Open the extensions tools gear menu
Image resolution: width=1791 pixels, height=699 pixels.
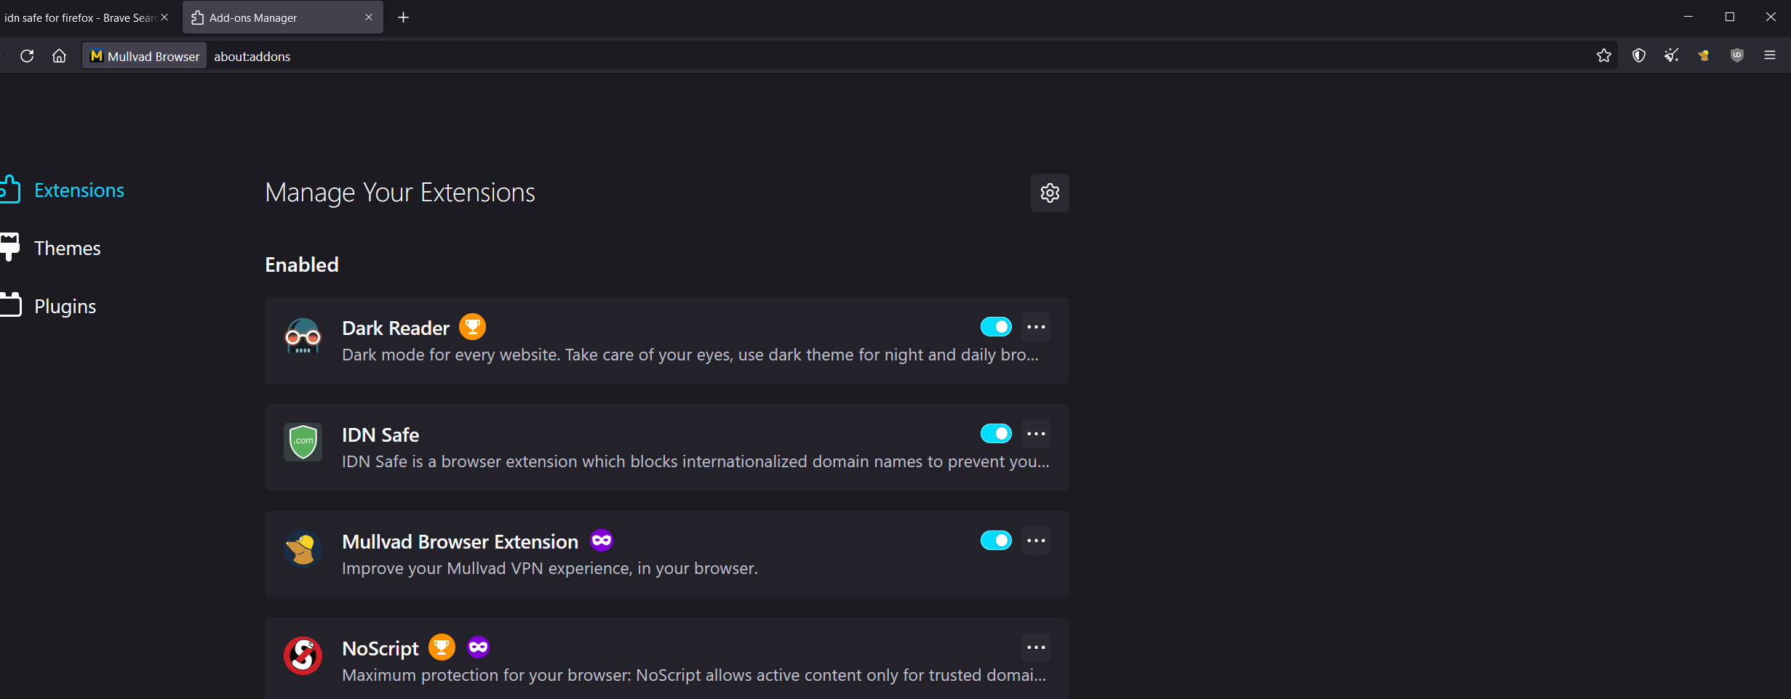click(1050, 193)
